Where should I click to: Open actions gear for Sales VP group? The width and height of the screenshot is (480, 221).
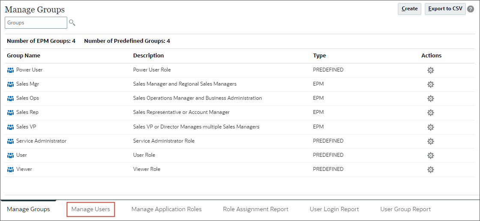430,127
